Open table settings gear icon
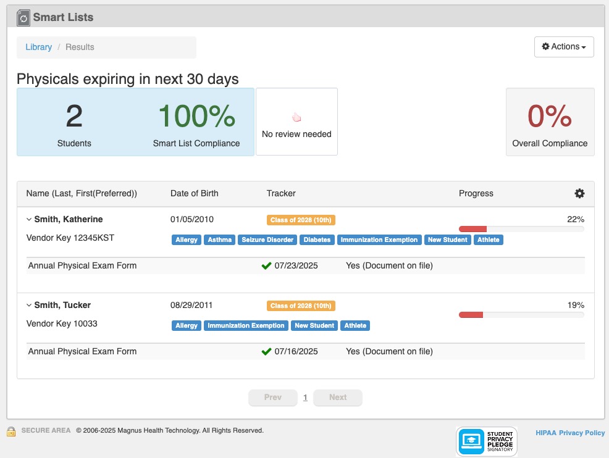The width and height of the screenshot is (609, 458). point(579,193)
